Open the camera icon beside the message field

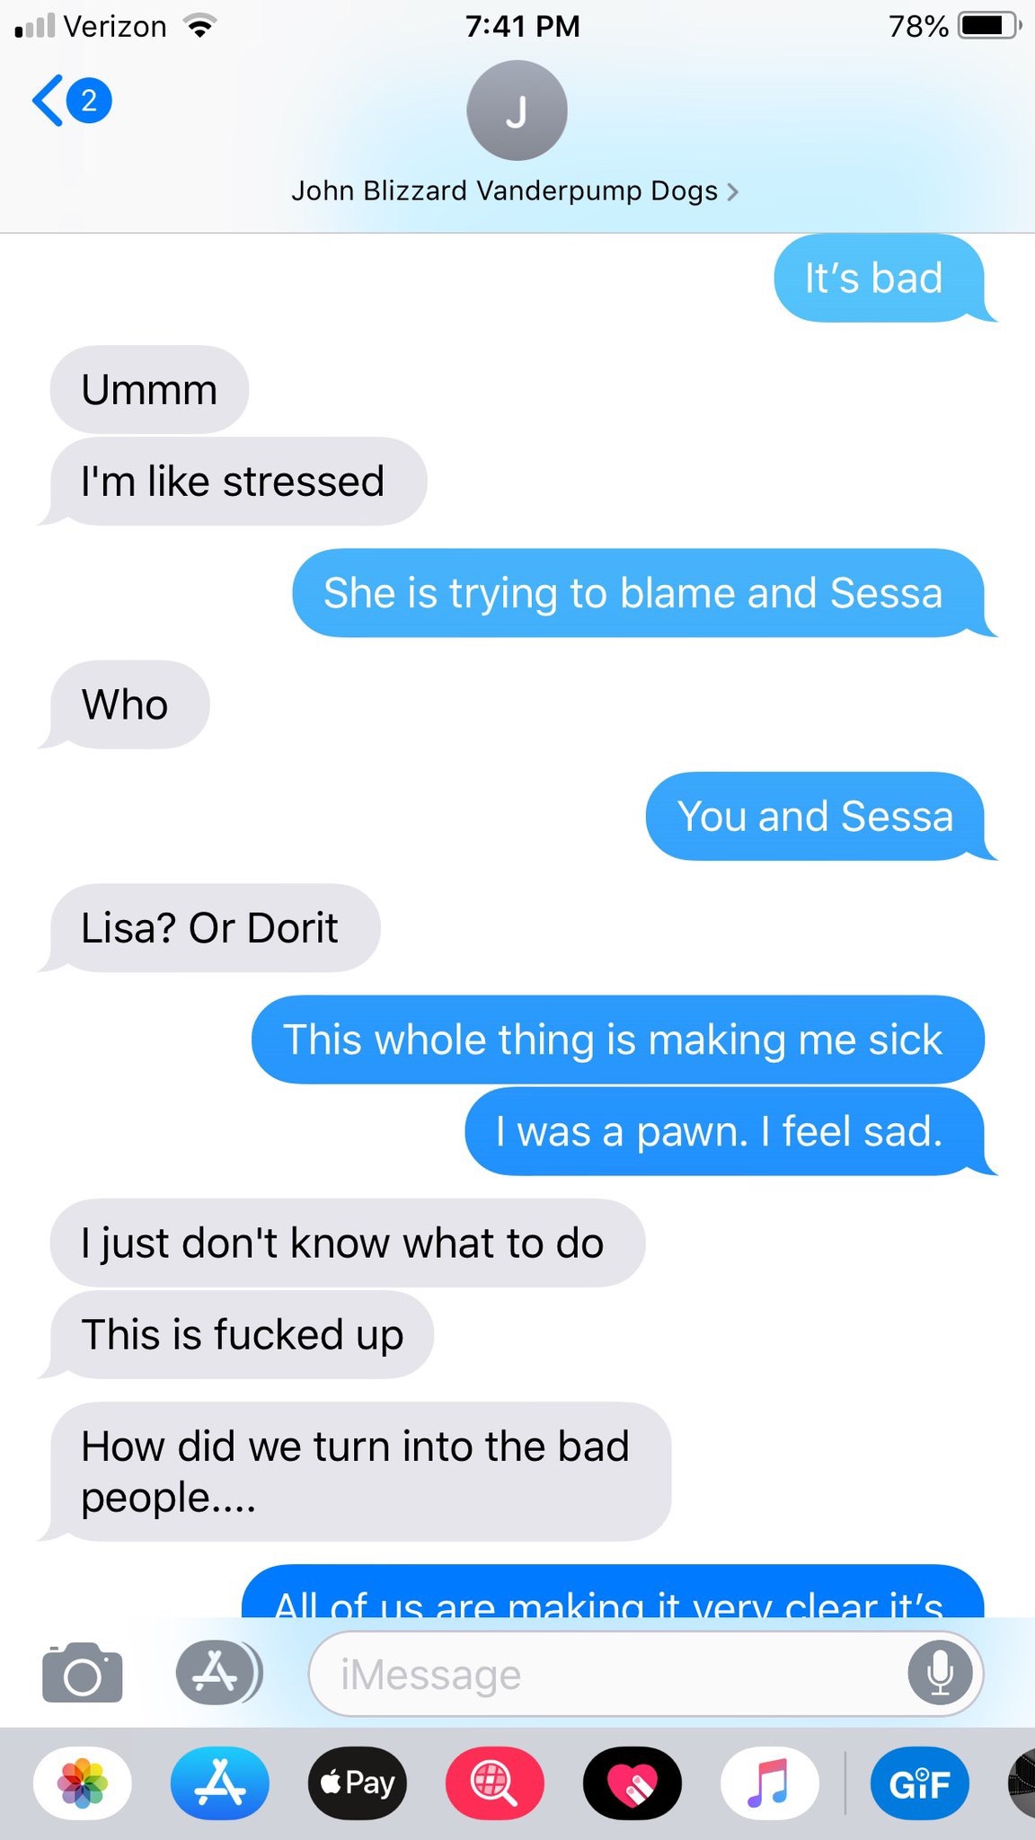[x=82, y=1673]
